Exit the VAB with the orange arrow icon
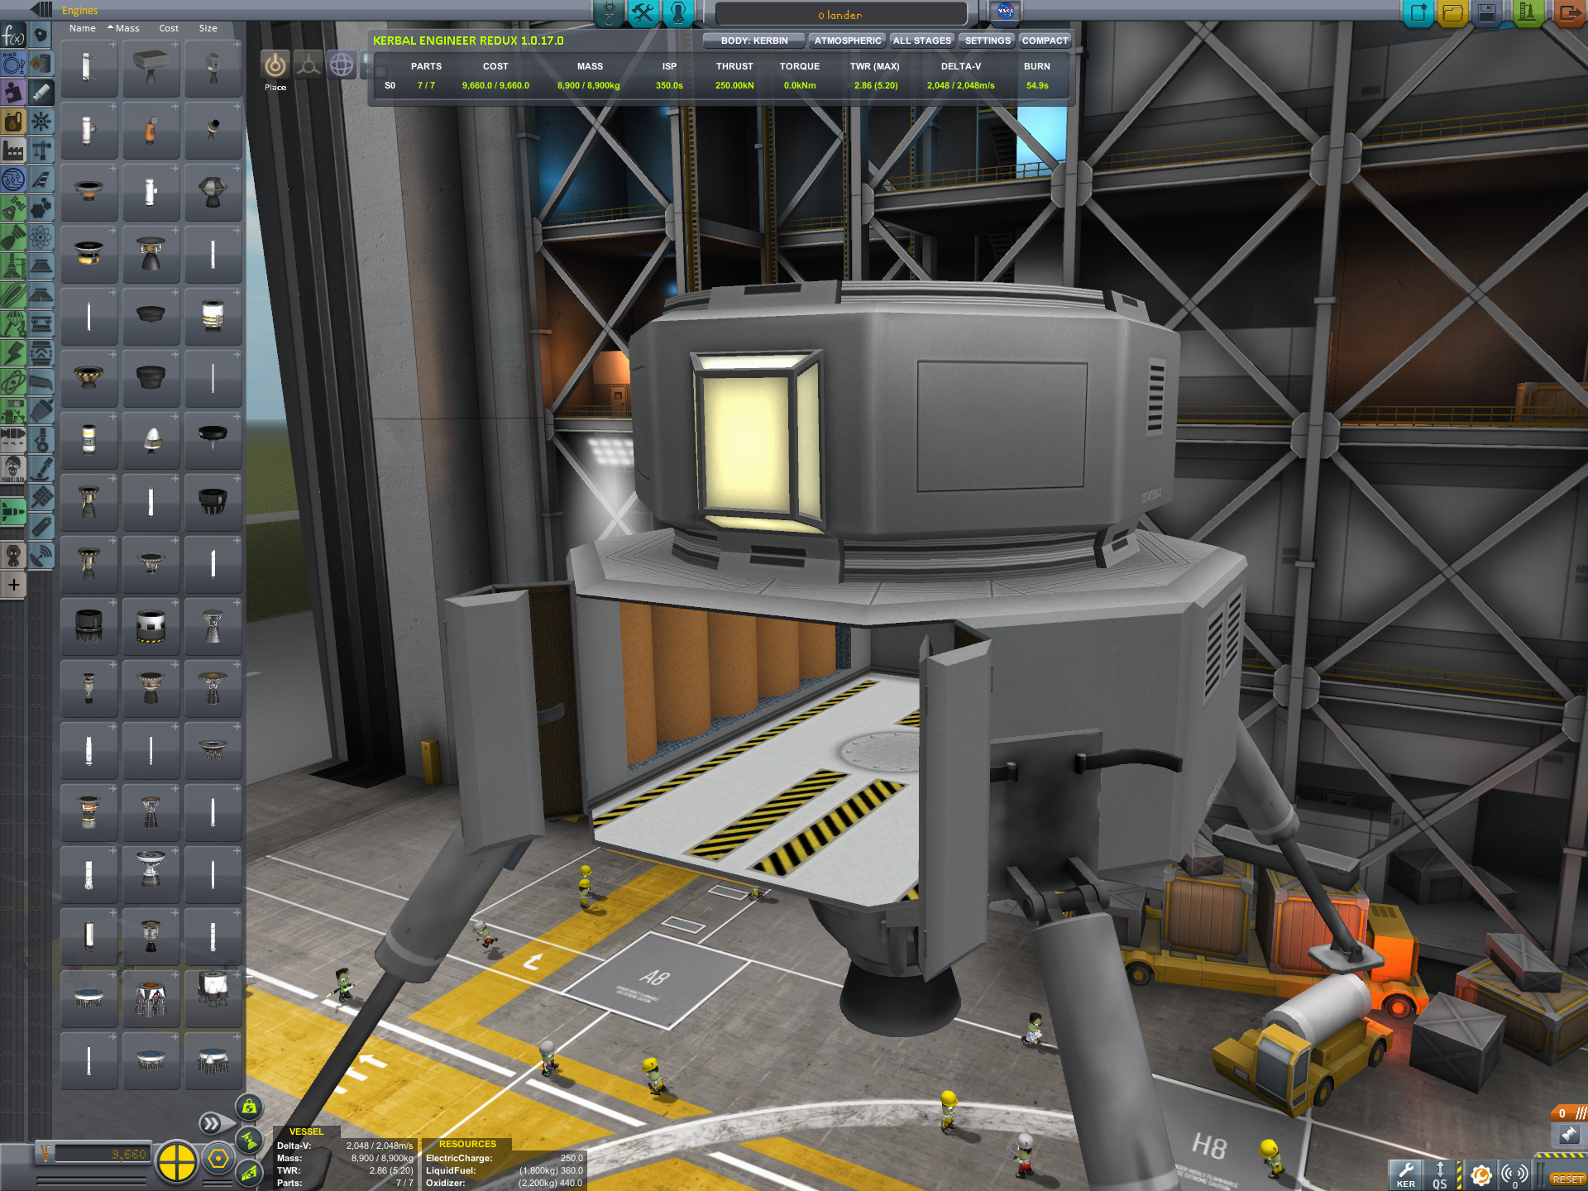Viewport: 1588px width, 1191px height. click(x=1568, y=12)
